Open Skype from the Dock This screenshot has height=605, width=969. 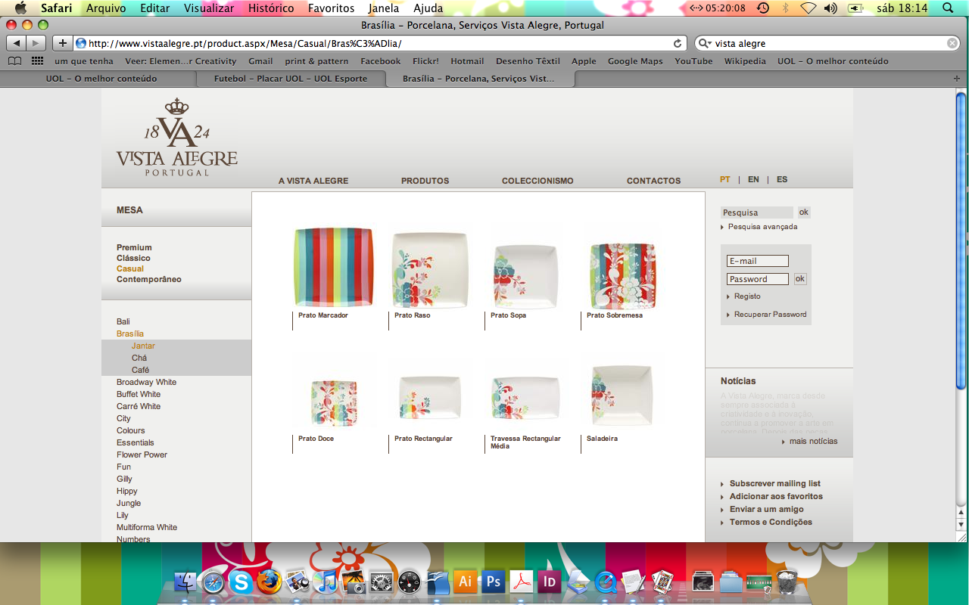[241, 582]
